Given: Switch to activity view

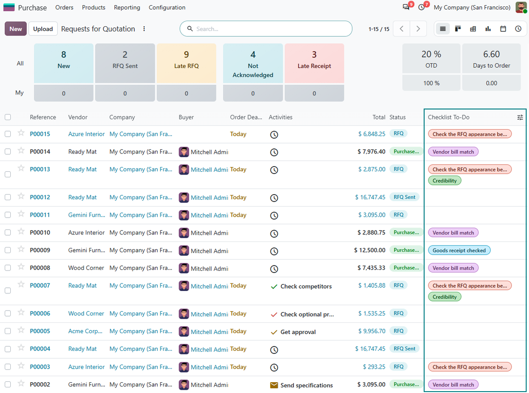Looking at the screenshot, I should 518,29.
